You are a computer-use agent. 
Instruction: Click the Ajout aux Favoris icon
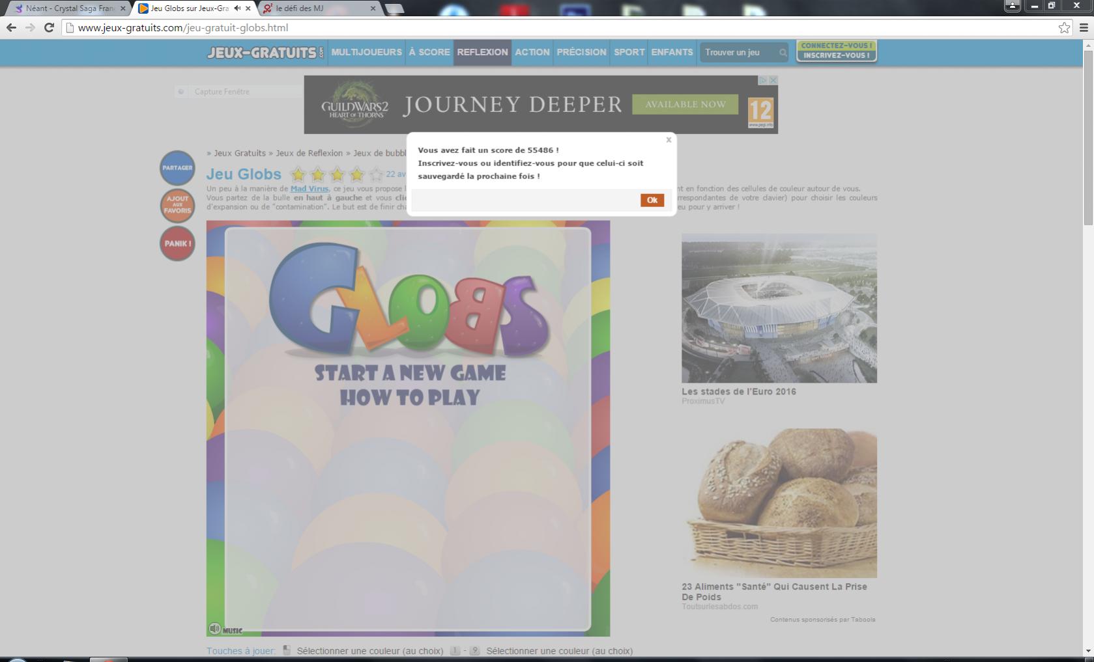click(177, 205)
